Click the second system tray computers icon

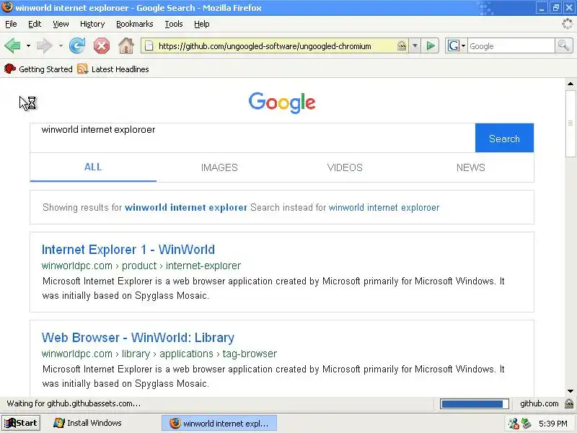click(526, 424)
